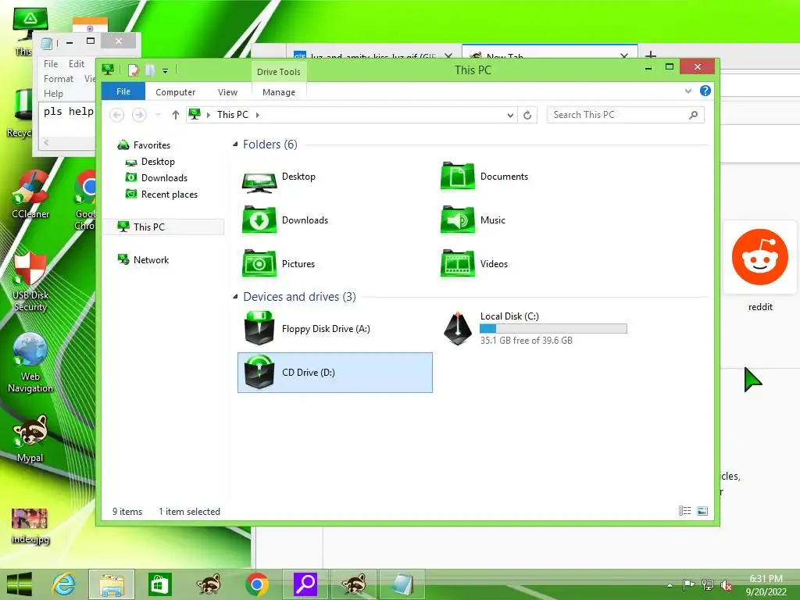Switch to details view icon in status bar
800x600 pixels.
pyautogui.click(x=684, y=511)
